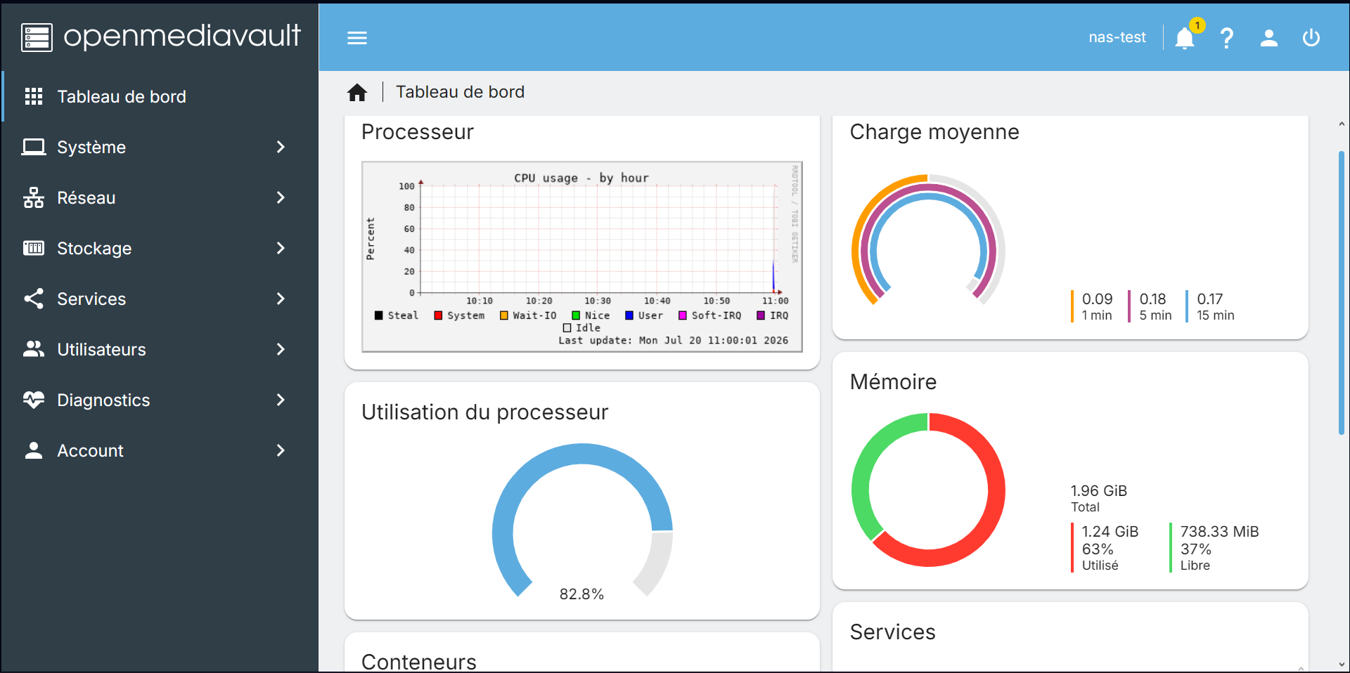This screenshot has width=1350, height=673.
Task: Select the Stockage menu label
Action: pyautogui.click(x=94, y=249)
